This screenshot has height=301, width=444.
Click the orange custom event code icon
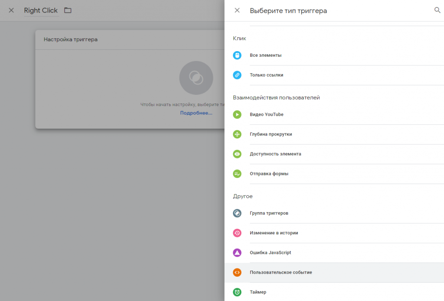[237, 272]
